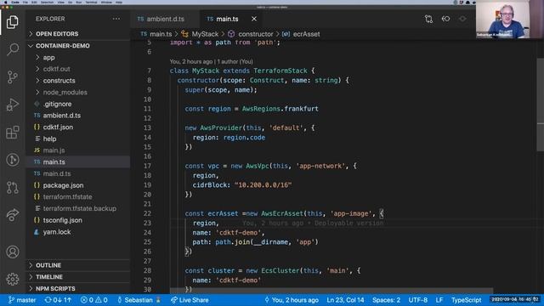Click the Sebastian status bar item
544x306 pixels.
139,300
